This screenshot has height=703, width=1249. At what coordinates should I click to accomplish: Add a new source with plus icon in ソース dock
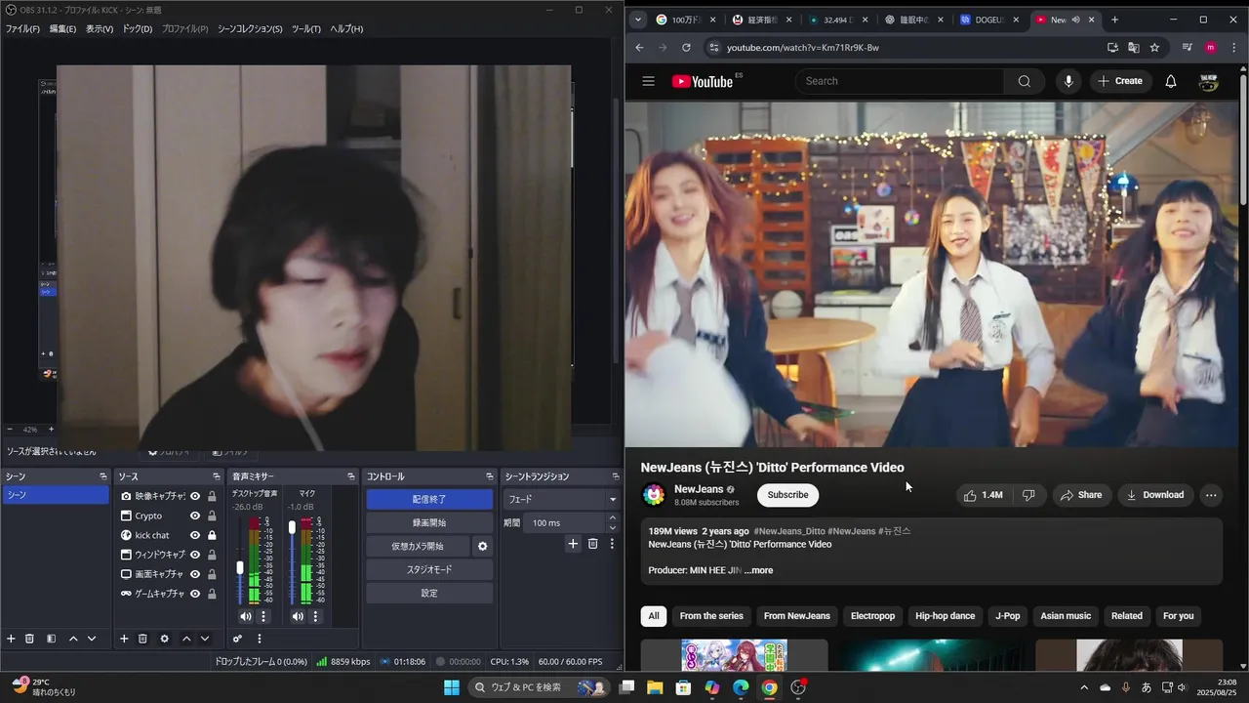pyautogui.click(x=124, y=639)
